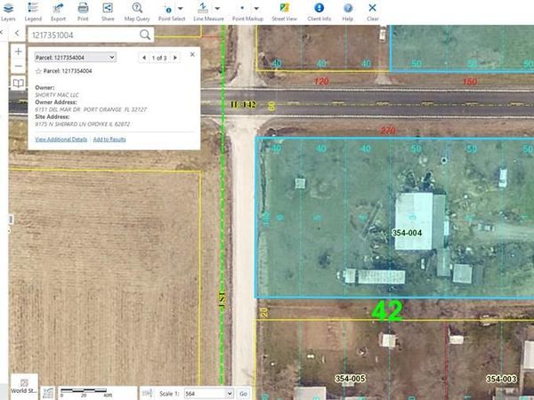Toggle favorite star for Parcel 1217354004
Screen dimensions: 534x400
[x=38, y=70]
